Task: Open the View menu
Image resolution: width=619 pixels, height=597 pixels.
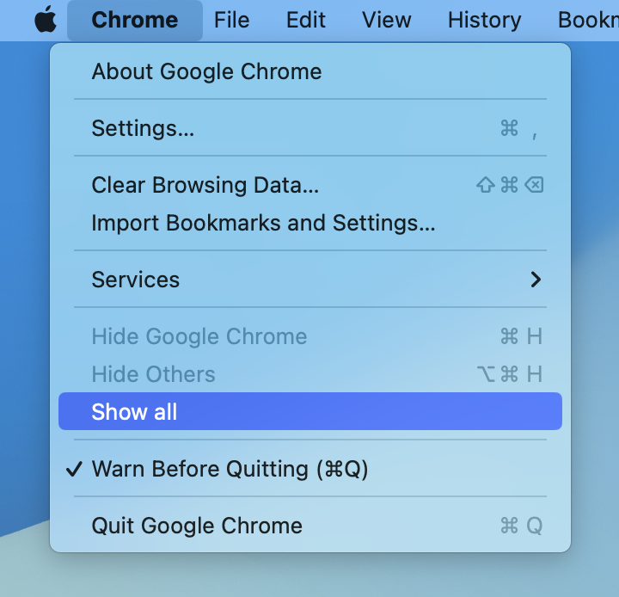Action: click(387, 20)
